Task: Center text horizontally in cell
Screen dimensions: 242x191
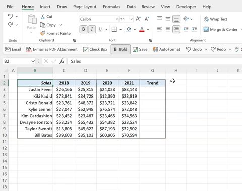Action: [x=168, y=29]
